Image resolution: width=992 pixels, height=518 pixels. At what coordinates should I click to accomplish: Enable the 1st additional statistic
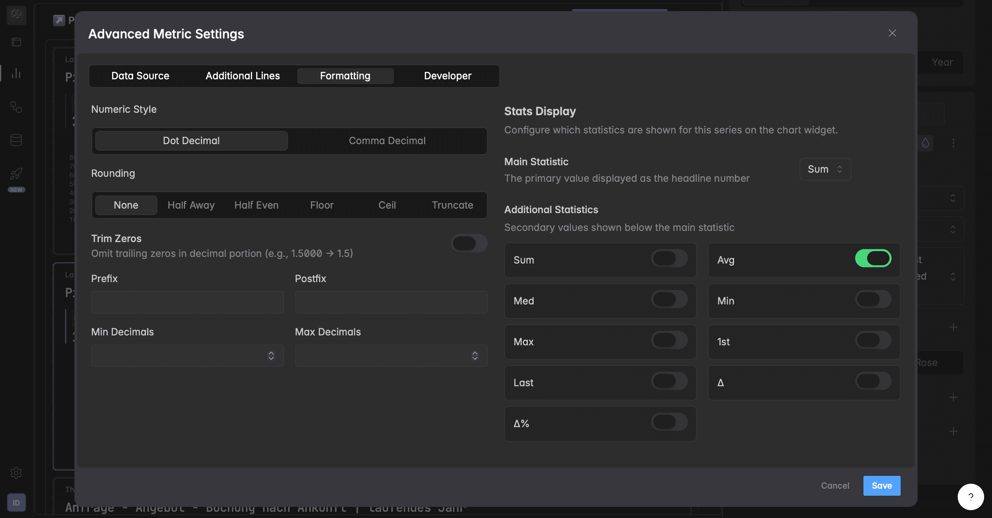873,340
